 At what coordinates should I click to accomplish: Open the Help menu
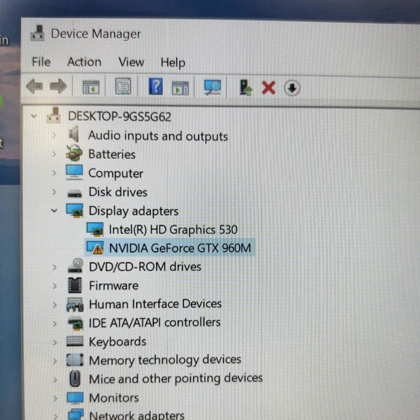coord(173,62)
